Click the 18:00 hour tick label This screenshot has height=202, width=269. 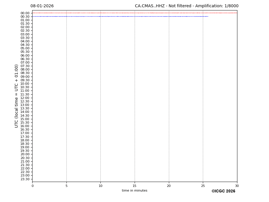pos(25,140)
